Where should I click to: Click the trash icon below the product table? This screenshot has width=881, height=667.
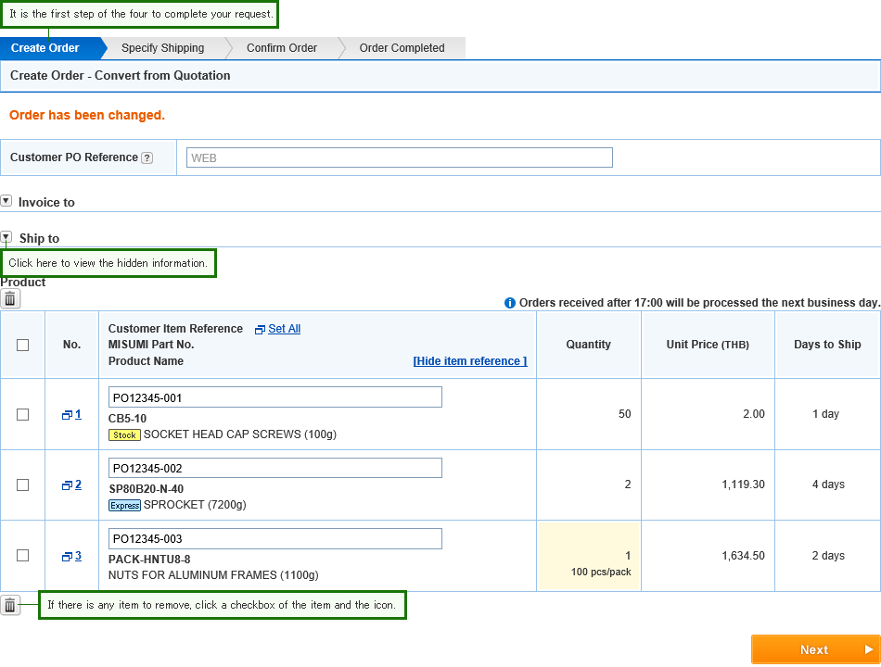10,605
